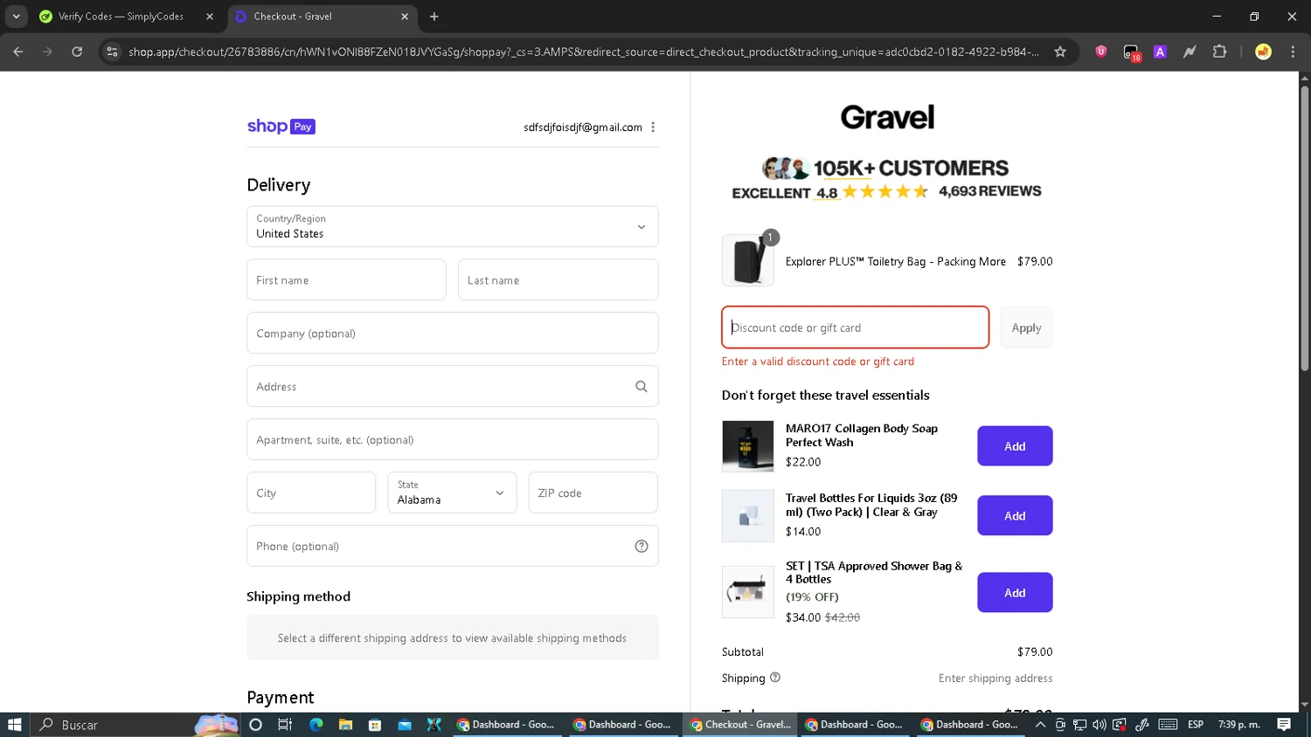Open the tab search dropdown arrow
This screenshot has width=1311, height=737.
tap(16, 17)
